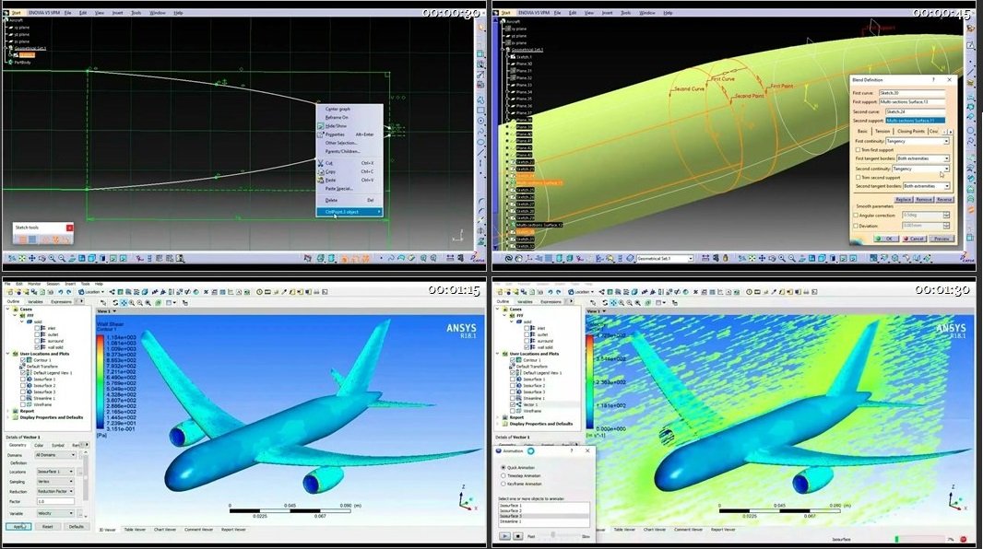Enable Isosurface 2 checkbox in Wall Shear outline
The height and width of the screenshot is (549, 983).
tap(23, 386)
